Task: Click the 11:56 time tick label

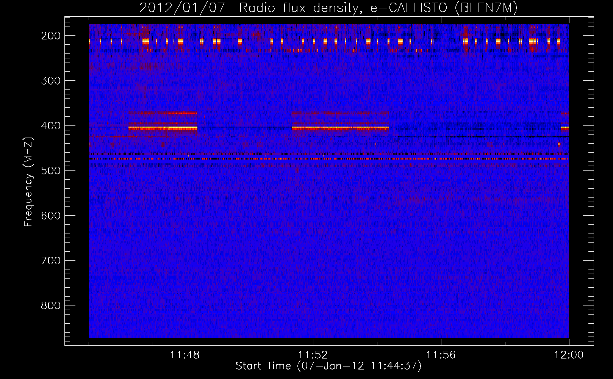Action: [441, 355]
